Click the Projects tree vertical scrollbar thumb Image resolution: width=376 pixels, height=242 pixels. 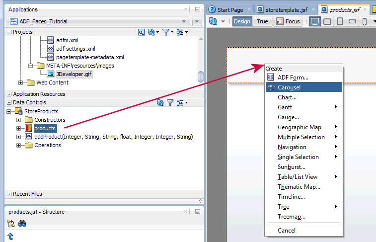coord(201,77)
